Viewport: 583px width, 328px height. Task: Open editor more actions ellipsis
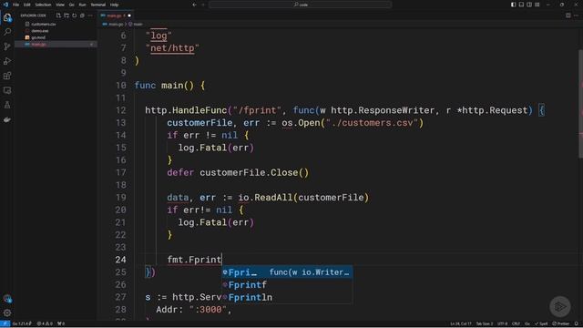click(576, 15)
